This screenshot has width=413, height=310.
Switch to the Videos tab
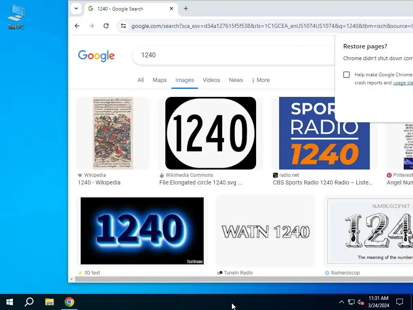click(x=211, y=80)
